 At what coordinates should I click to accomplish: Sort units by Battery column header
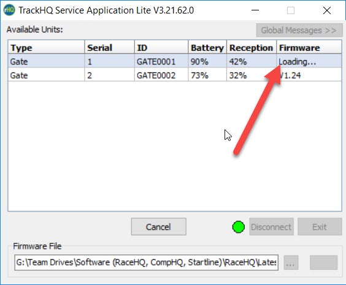coord(207,47)
